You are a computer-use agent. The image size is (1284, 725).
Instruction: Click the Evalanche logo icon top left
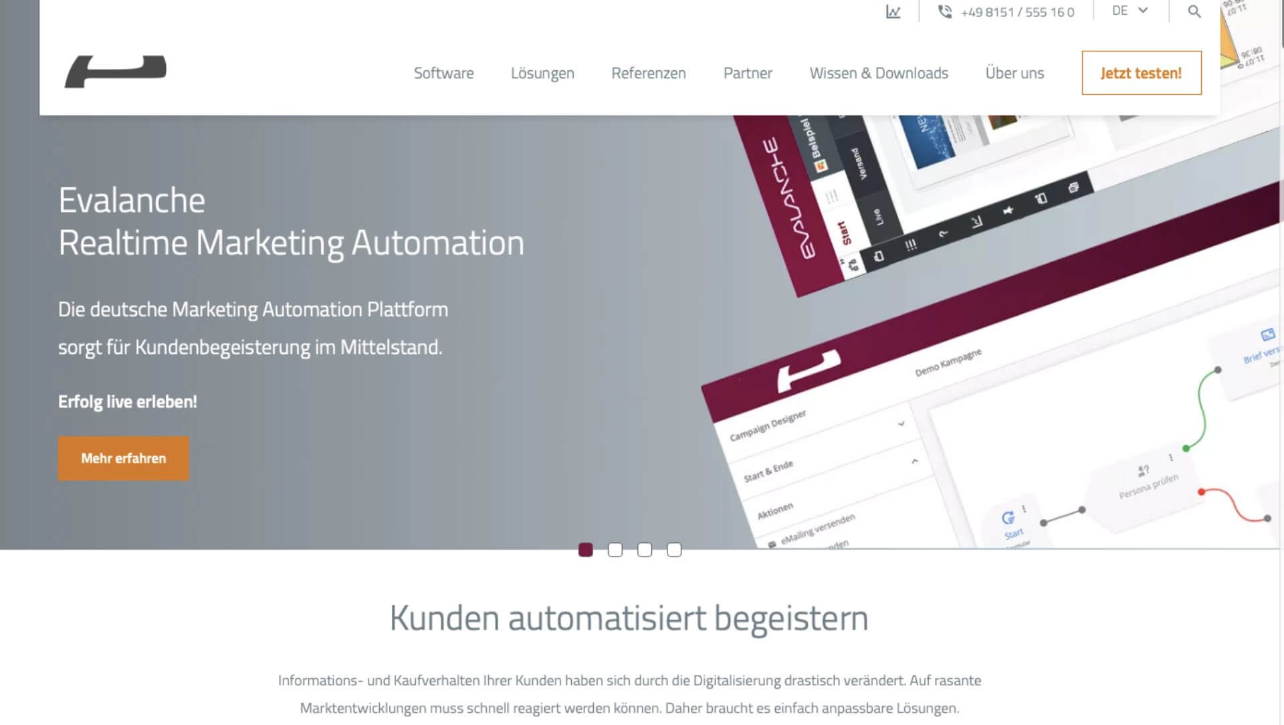click(116, 72)
